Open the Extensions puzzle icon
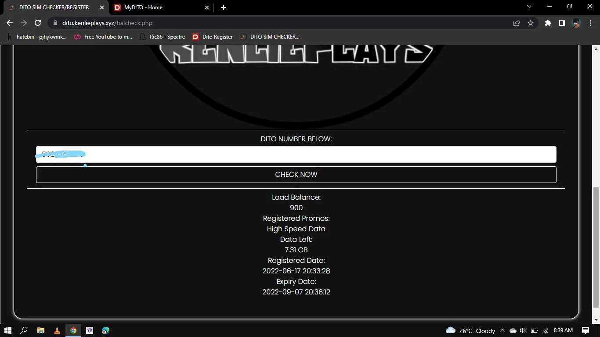This screenshot has width=600, height=337. (548, 23)
